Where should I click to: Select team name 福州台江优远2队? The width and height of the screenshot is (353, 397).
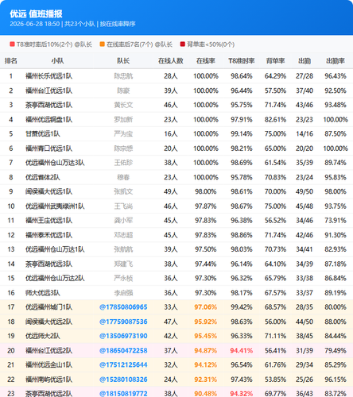[48, 350]
